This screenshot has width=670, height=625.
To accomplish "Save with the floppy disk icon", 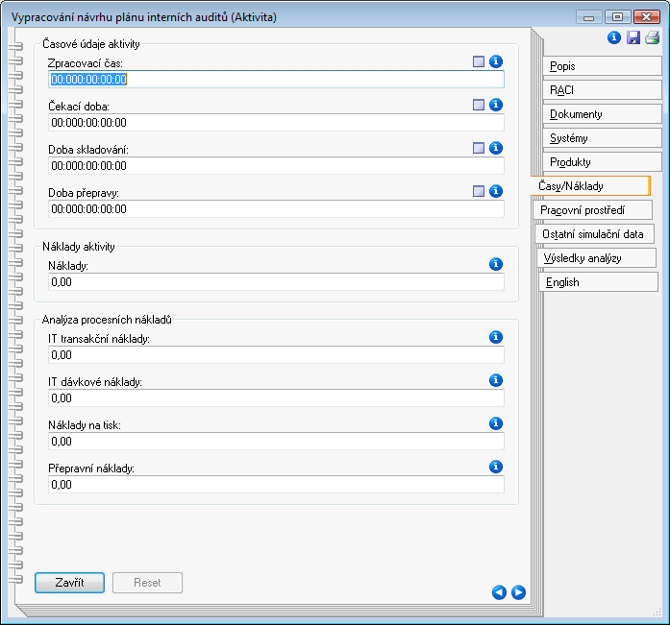I will coord(633,37).
